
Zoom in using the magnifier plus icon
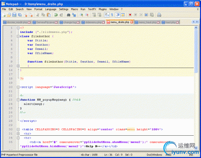pos(81,15)
